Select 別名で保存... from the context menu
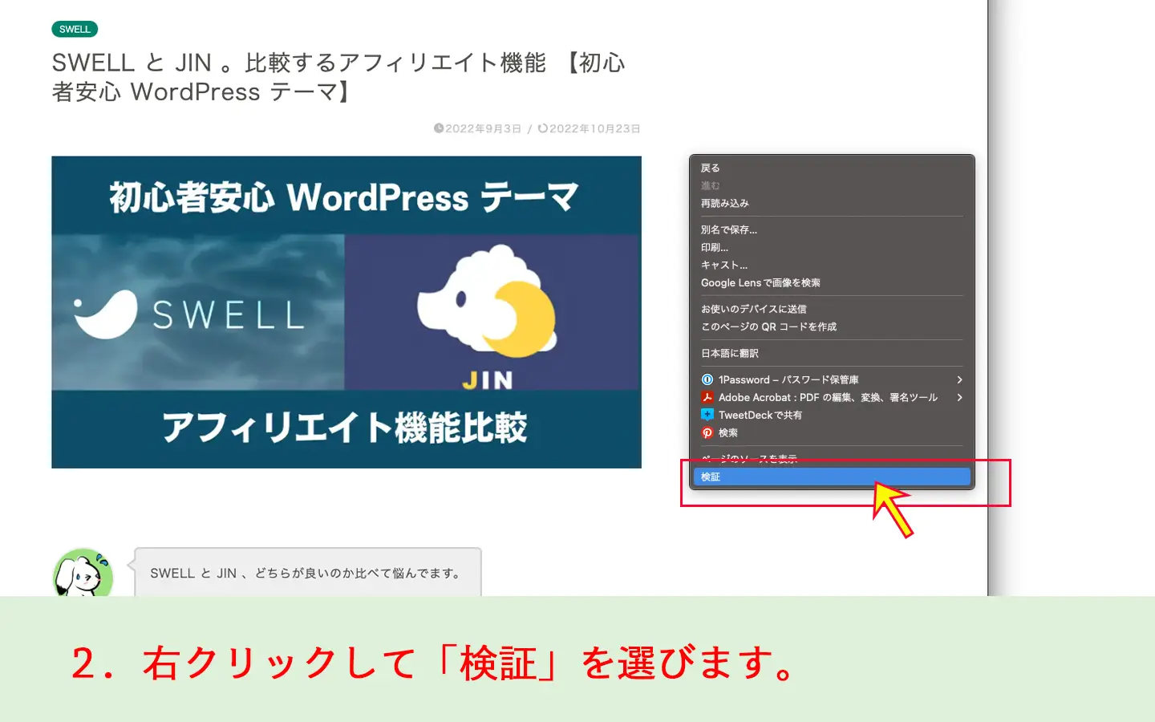 click(x=832, y=230)
